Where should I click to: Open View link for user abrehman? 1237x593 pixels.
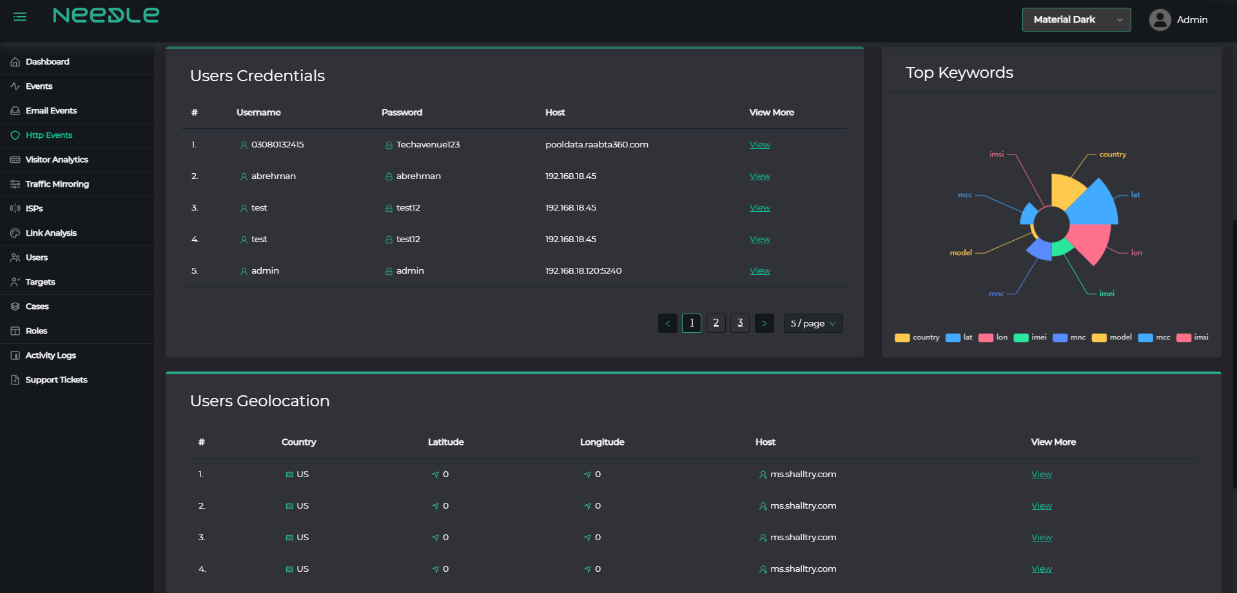click(x=759, y=176)
